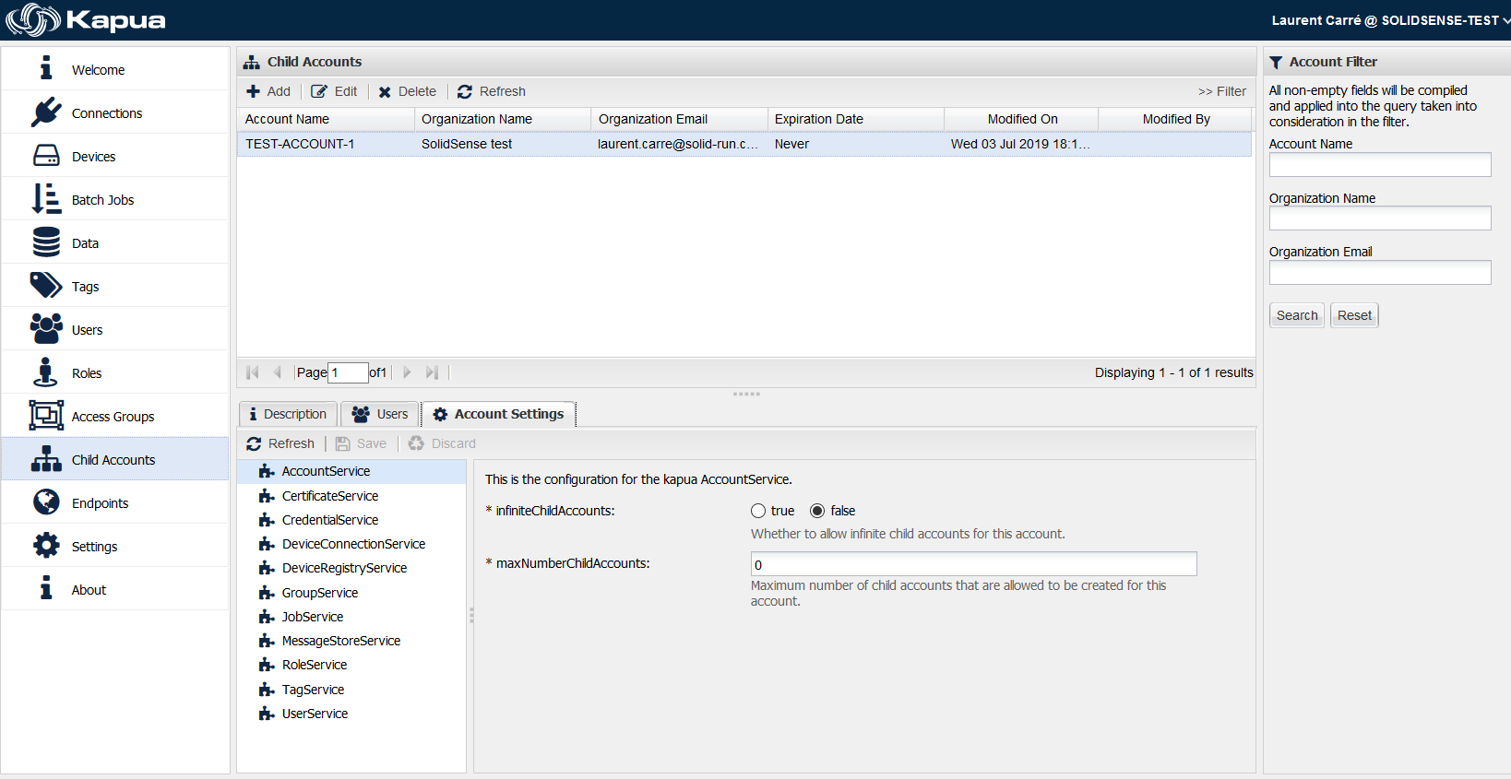Sort by Expiration Date column header
The height and width of the screenshot is (779, 1511).
[x=855, y=119]
